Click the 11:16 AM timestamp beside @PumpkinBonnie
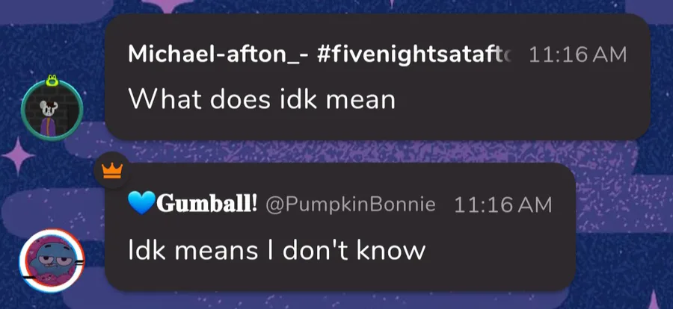Screen dimensions: 673x309 pos(503,205)
